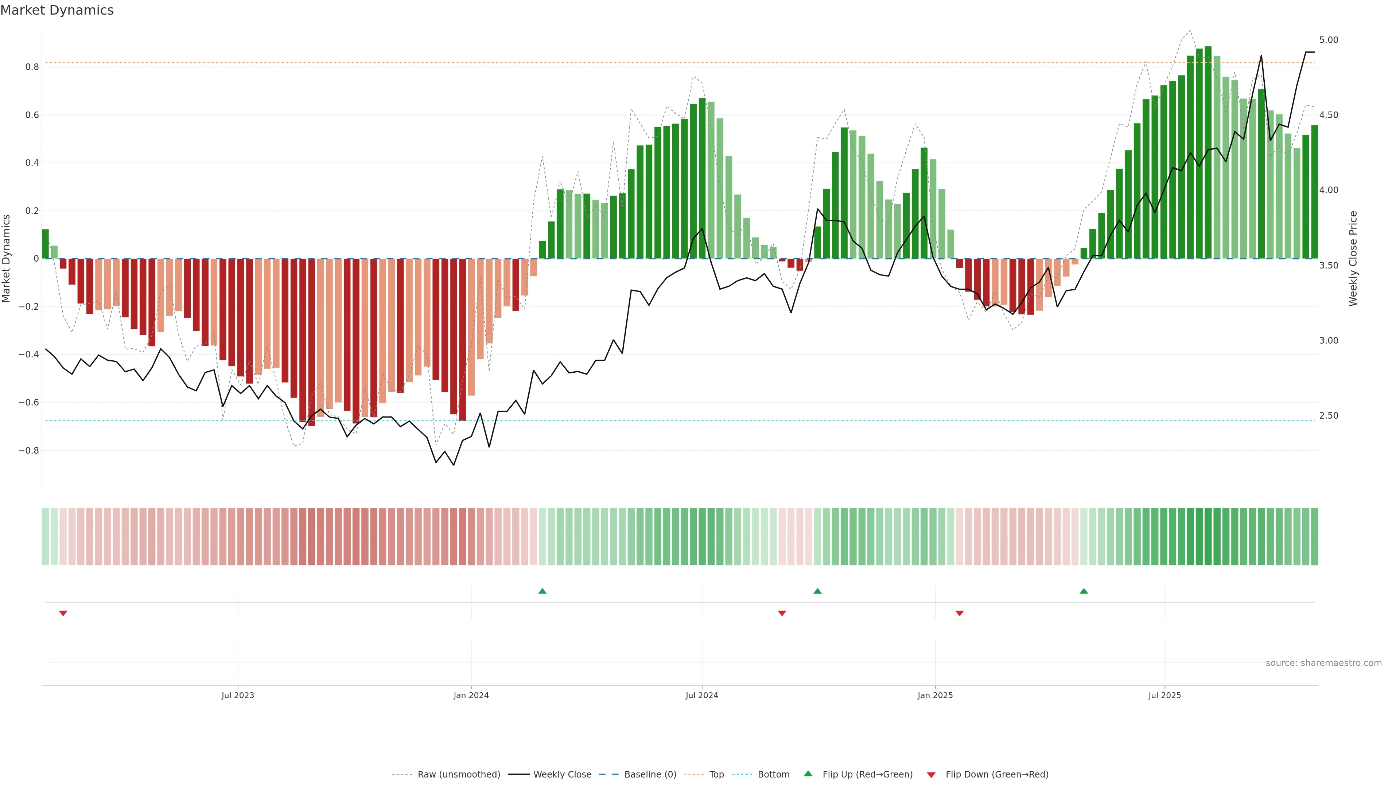The height and width of the screenshot is (787, 1400).
Task: Click the flip-up triangle near October 2024
Action: pos(817,591)
